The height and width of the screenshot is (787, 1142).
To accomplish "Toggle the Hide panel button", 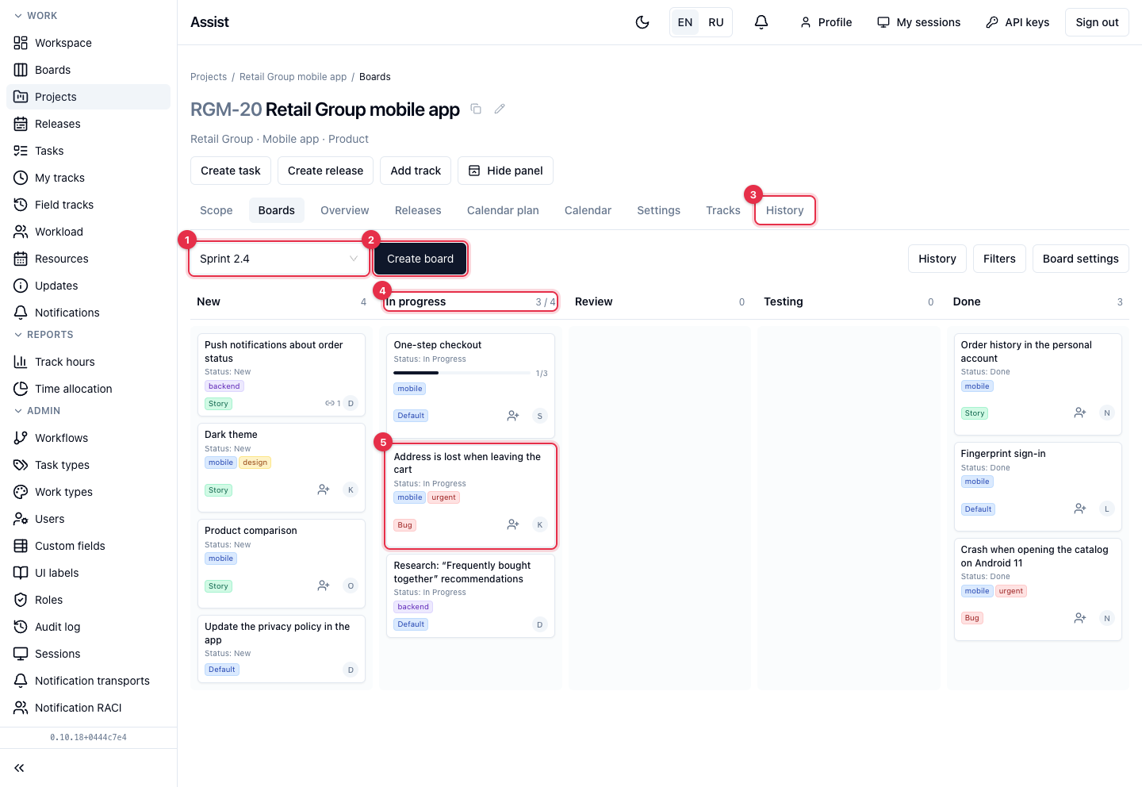I will tap(506, 171).
